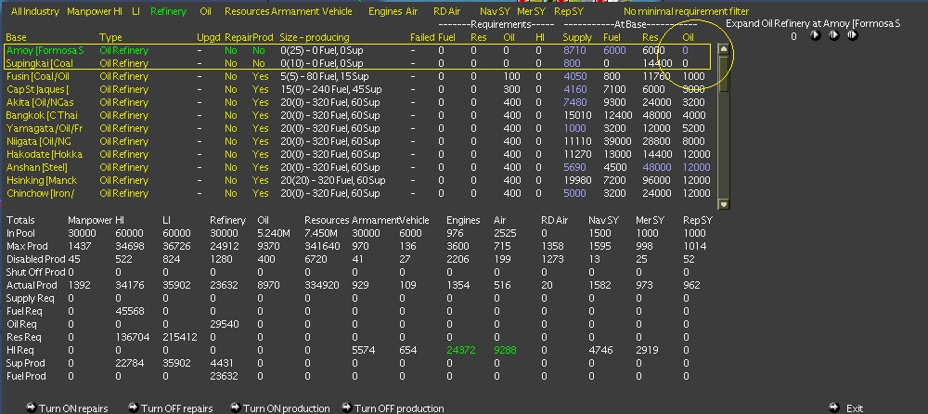Click Oil pool value 5.240M
Image resolution: width=928 pixels, height=414 pixels.
[x=274, y=233]
